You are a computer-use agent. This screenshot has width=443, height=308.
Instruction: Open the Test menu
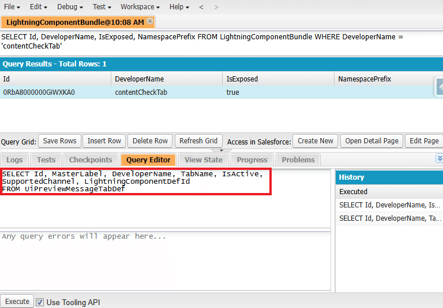tap(102, 7)
